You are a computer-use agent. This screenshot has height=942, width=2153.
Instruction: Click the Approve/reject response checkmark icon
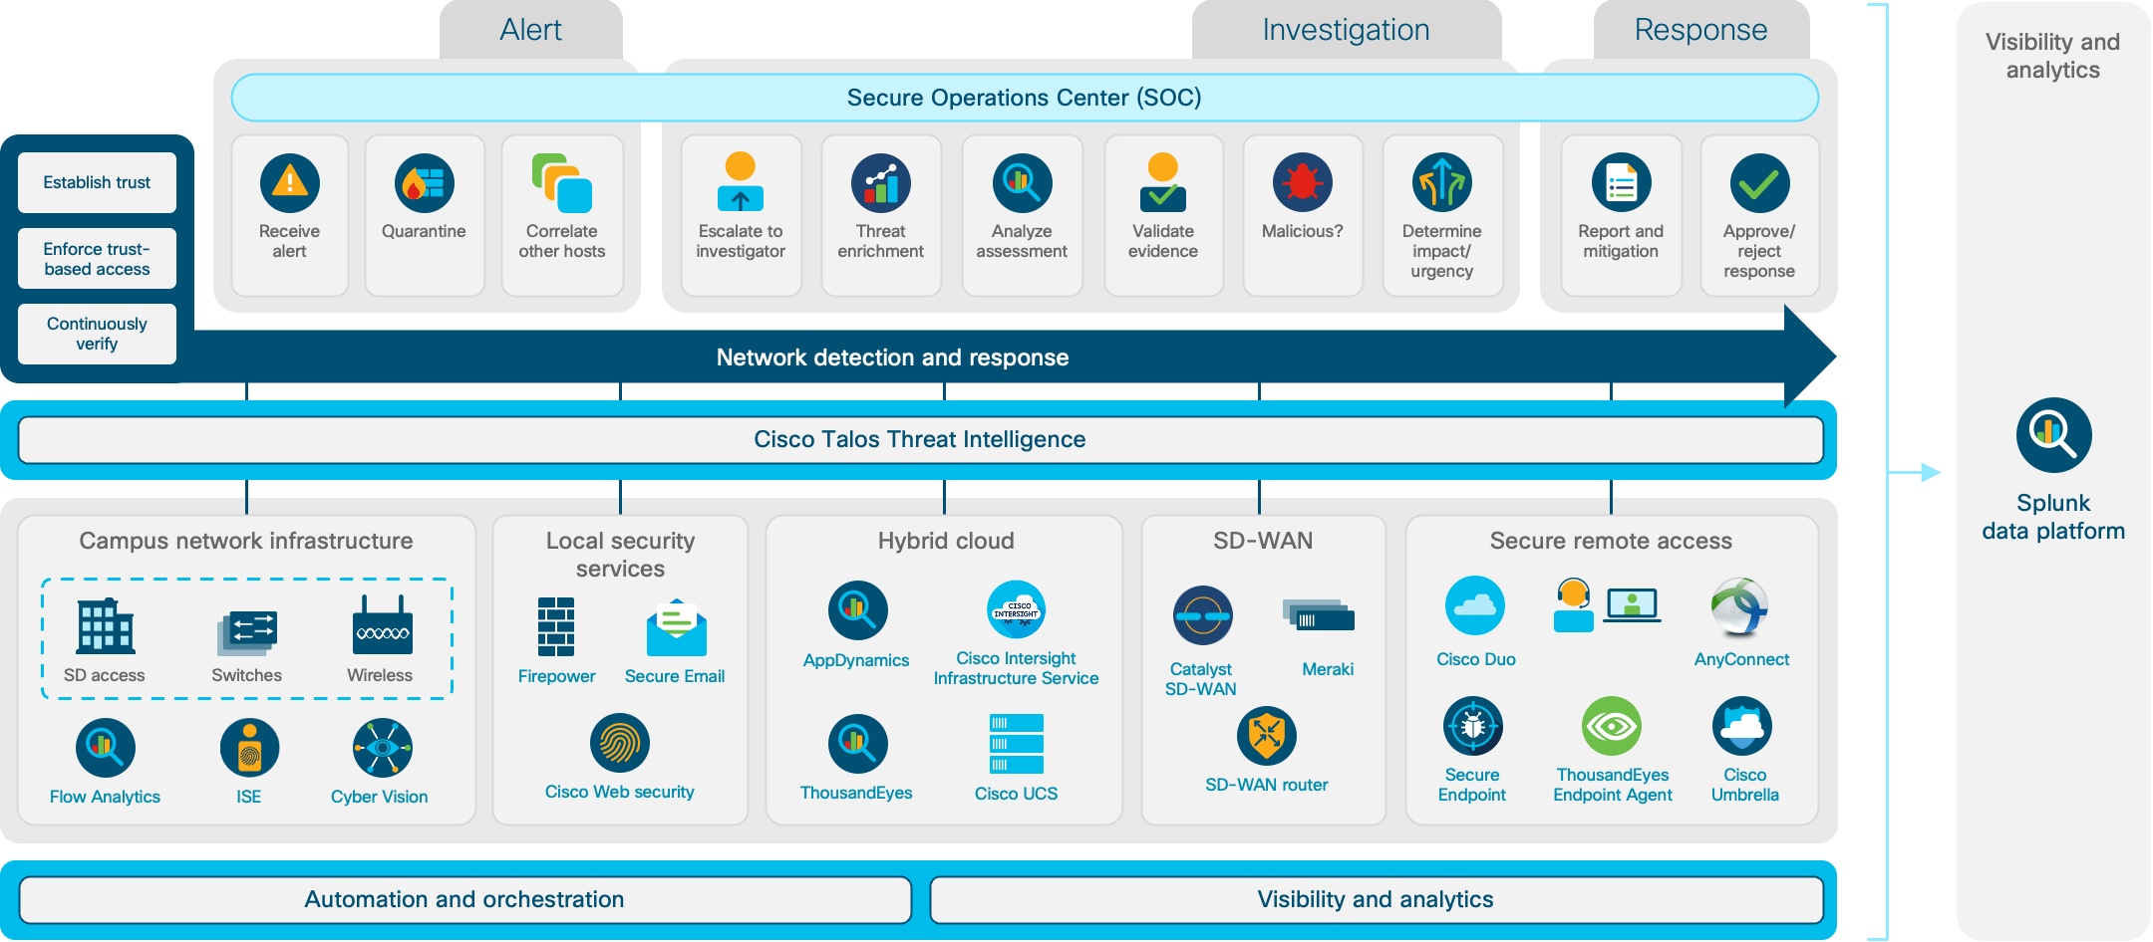[1759, 183]
